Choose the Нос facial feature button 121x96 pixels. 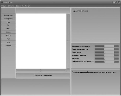(8, 22)
